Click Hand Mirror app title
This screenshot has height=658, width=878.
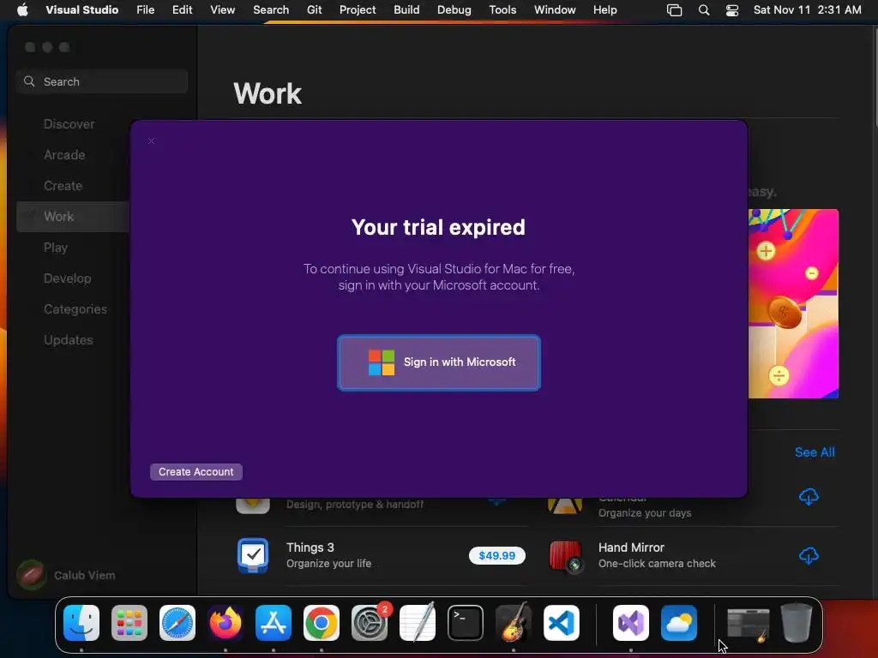coord(631,547)
